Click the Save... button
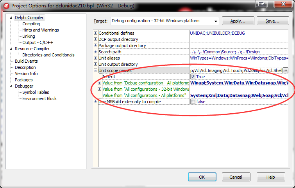 [x=273, y=21]
